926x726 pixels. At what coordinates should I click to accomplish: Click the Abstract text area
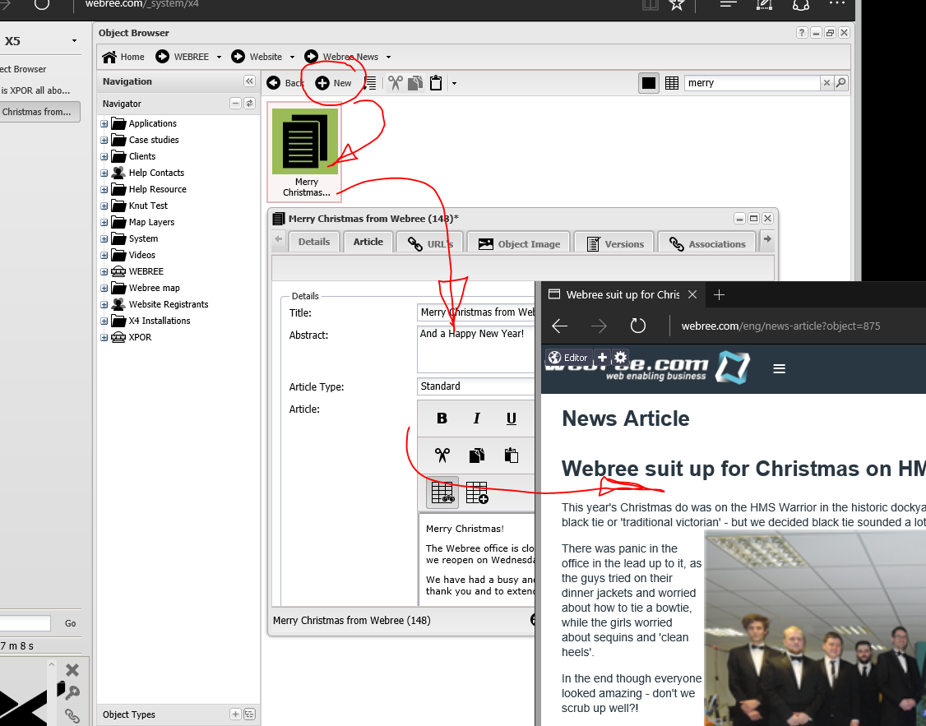476,349
